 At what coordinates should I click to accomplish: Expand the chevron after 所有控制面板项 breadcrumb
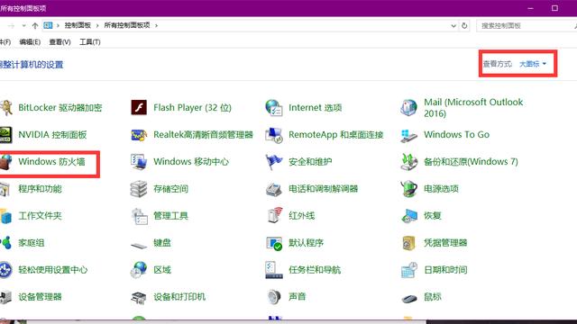[x=156, y=26]
